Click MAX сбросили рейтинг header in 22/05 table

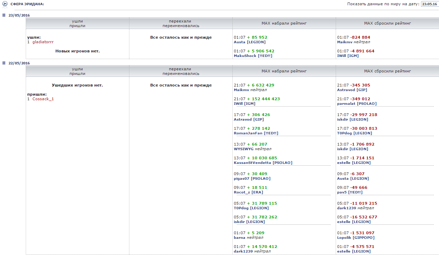click(x=387, y=71)
